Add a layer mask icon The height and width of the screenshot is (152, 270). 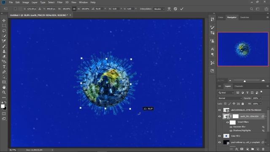[x=242, y=149]
